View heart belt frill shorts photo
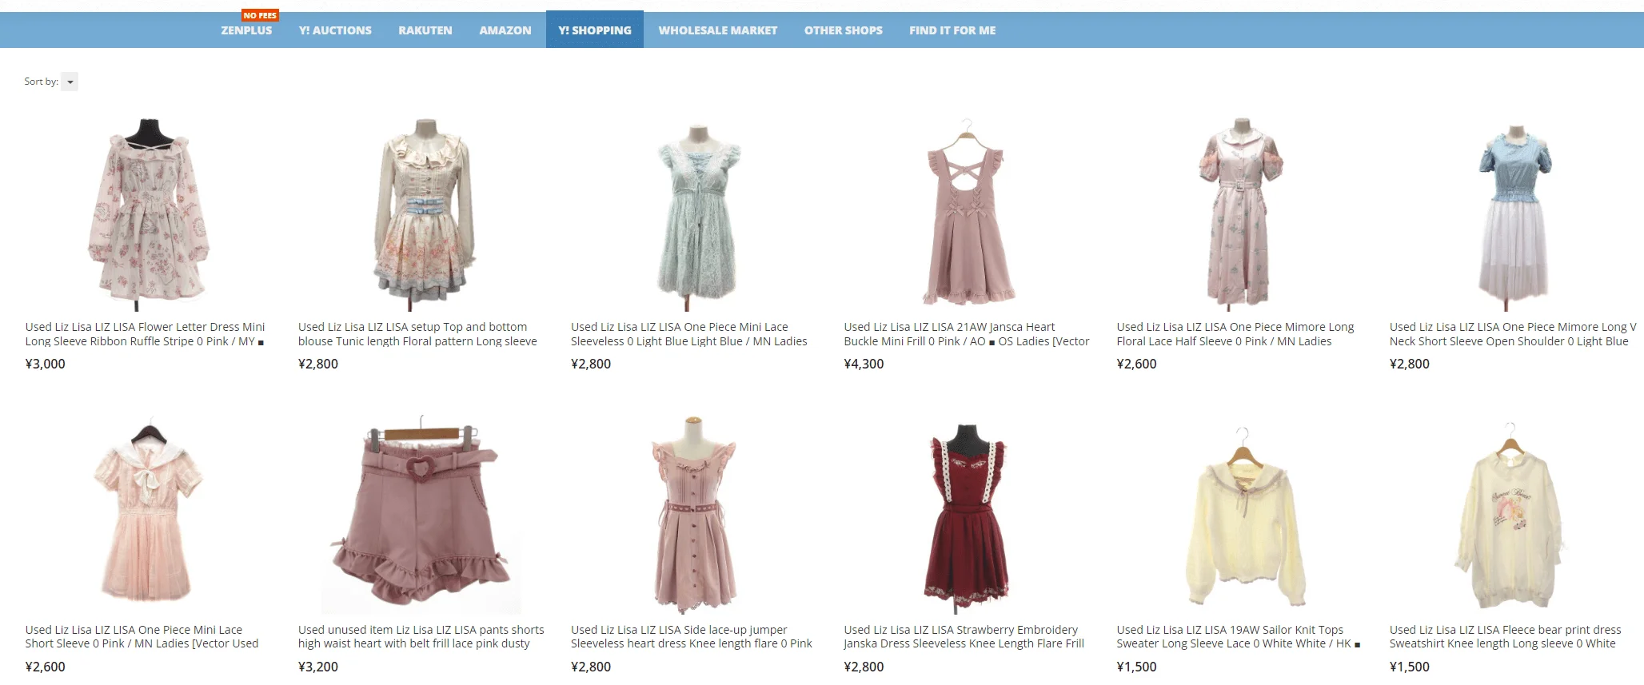Screen dimensions: 1644x685 click(421, 513)
